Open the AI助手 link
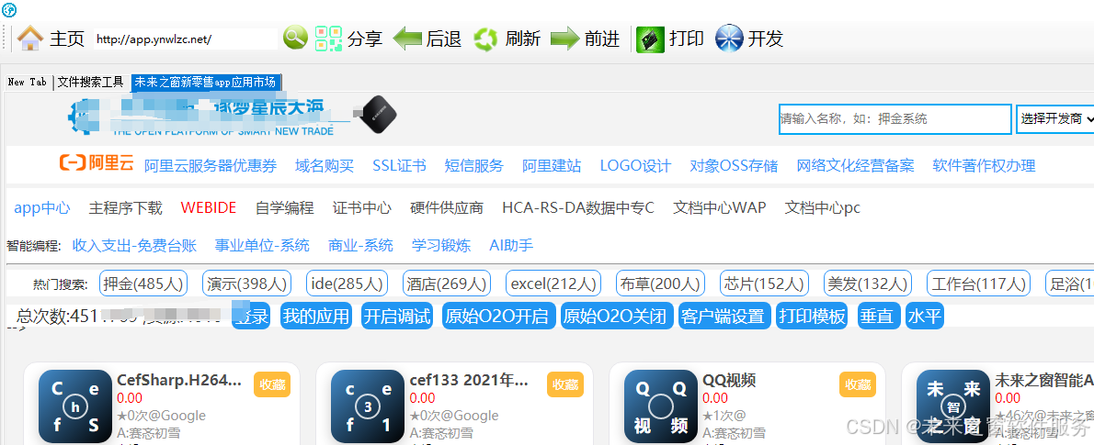 pyautogui.click(x=511, y=245)
